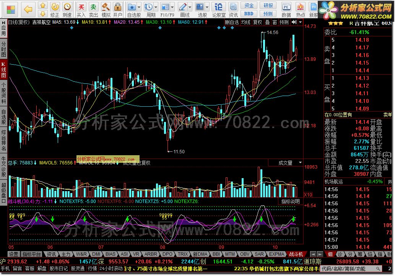Open the 测速 speed test clock icon
The width and height of the screenshot is (395, 276).
click(67, 10)
